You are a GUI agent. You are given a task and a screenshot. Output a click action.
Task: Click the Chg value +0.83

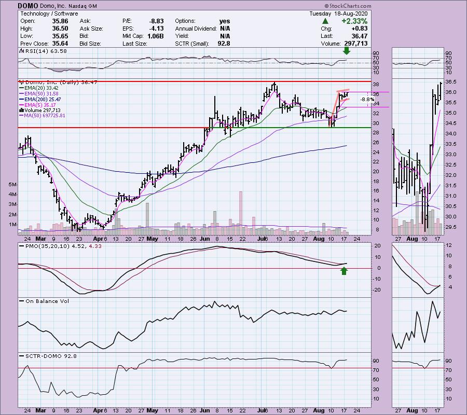pyautogui.click(x=360, y=29)
